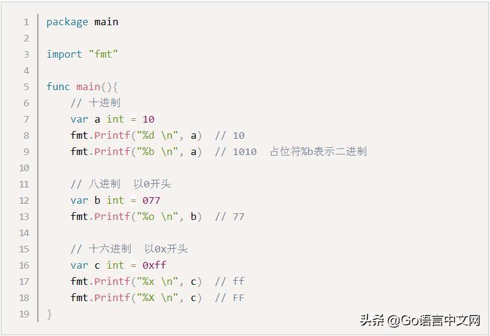490x336 pixels.
Task: Click the closing brace on line 19
Action: tap(49, 314)
